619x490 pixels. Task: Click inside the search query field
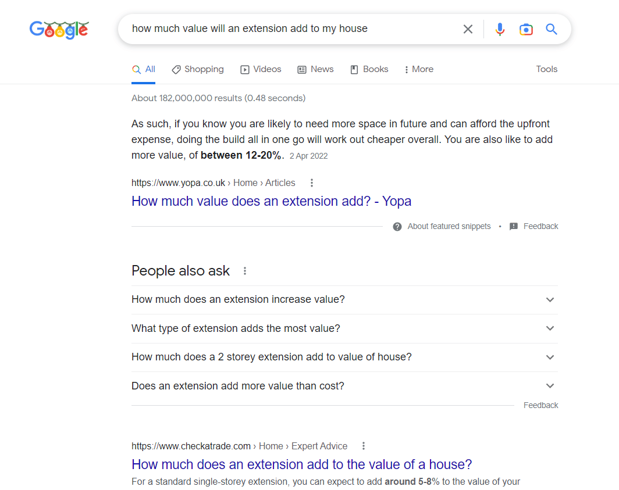pos(291,29)
